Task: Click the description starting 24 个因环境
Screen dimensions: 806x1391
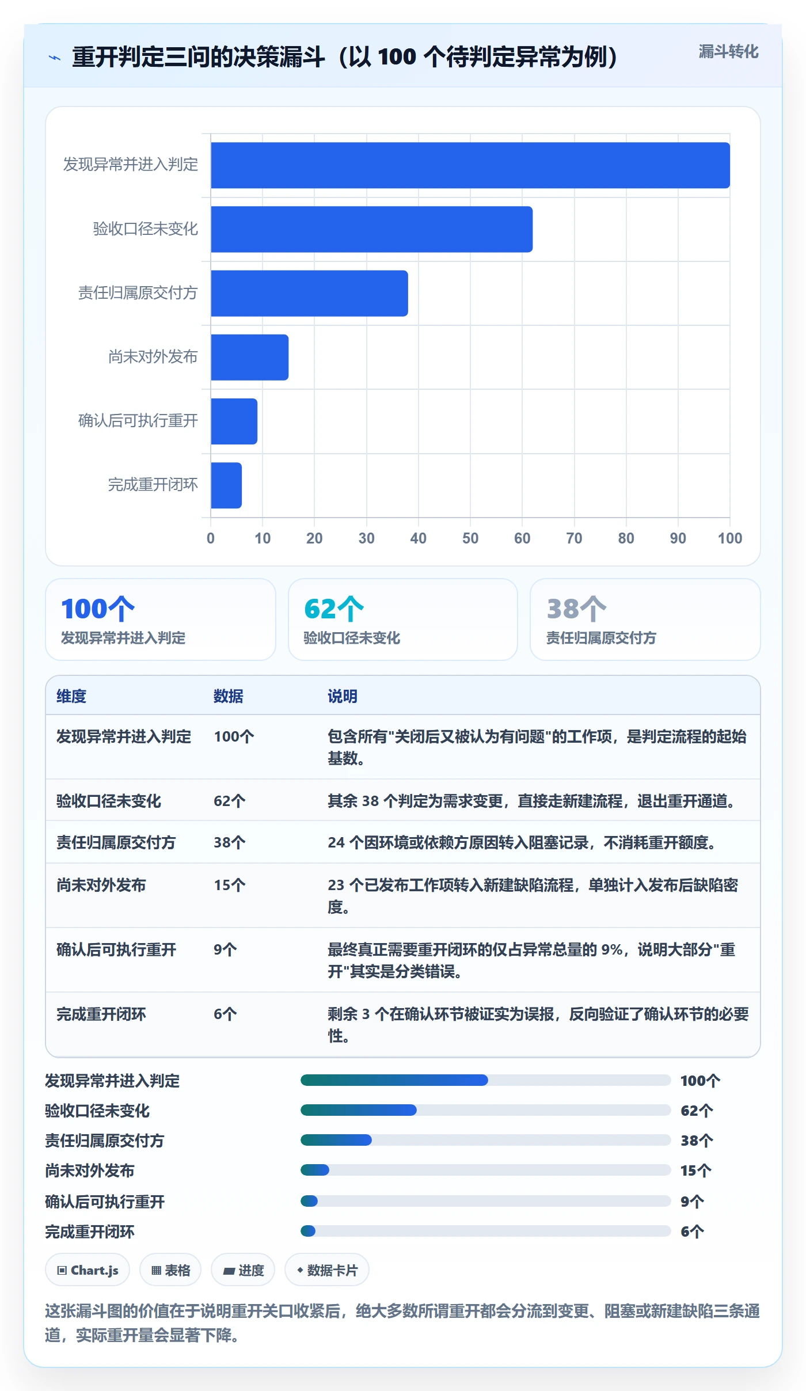Action: click(x=524, y=842)
